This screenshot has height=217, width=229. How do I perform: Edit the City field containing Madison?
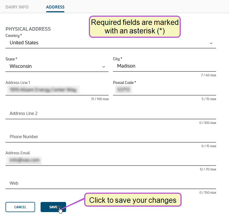click(x=165, y=66)
